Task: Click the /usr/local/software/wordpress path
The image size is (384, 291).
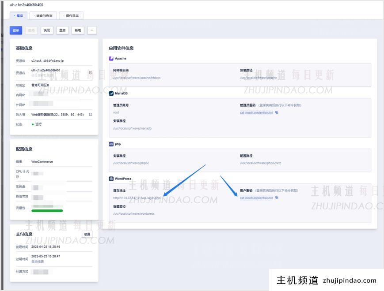Action: (x=134, y=213)
